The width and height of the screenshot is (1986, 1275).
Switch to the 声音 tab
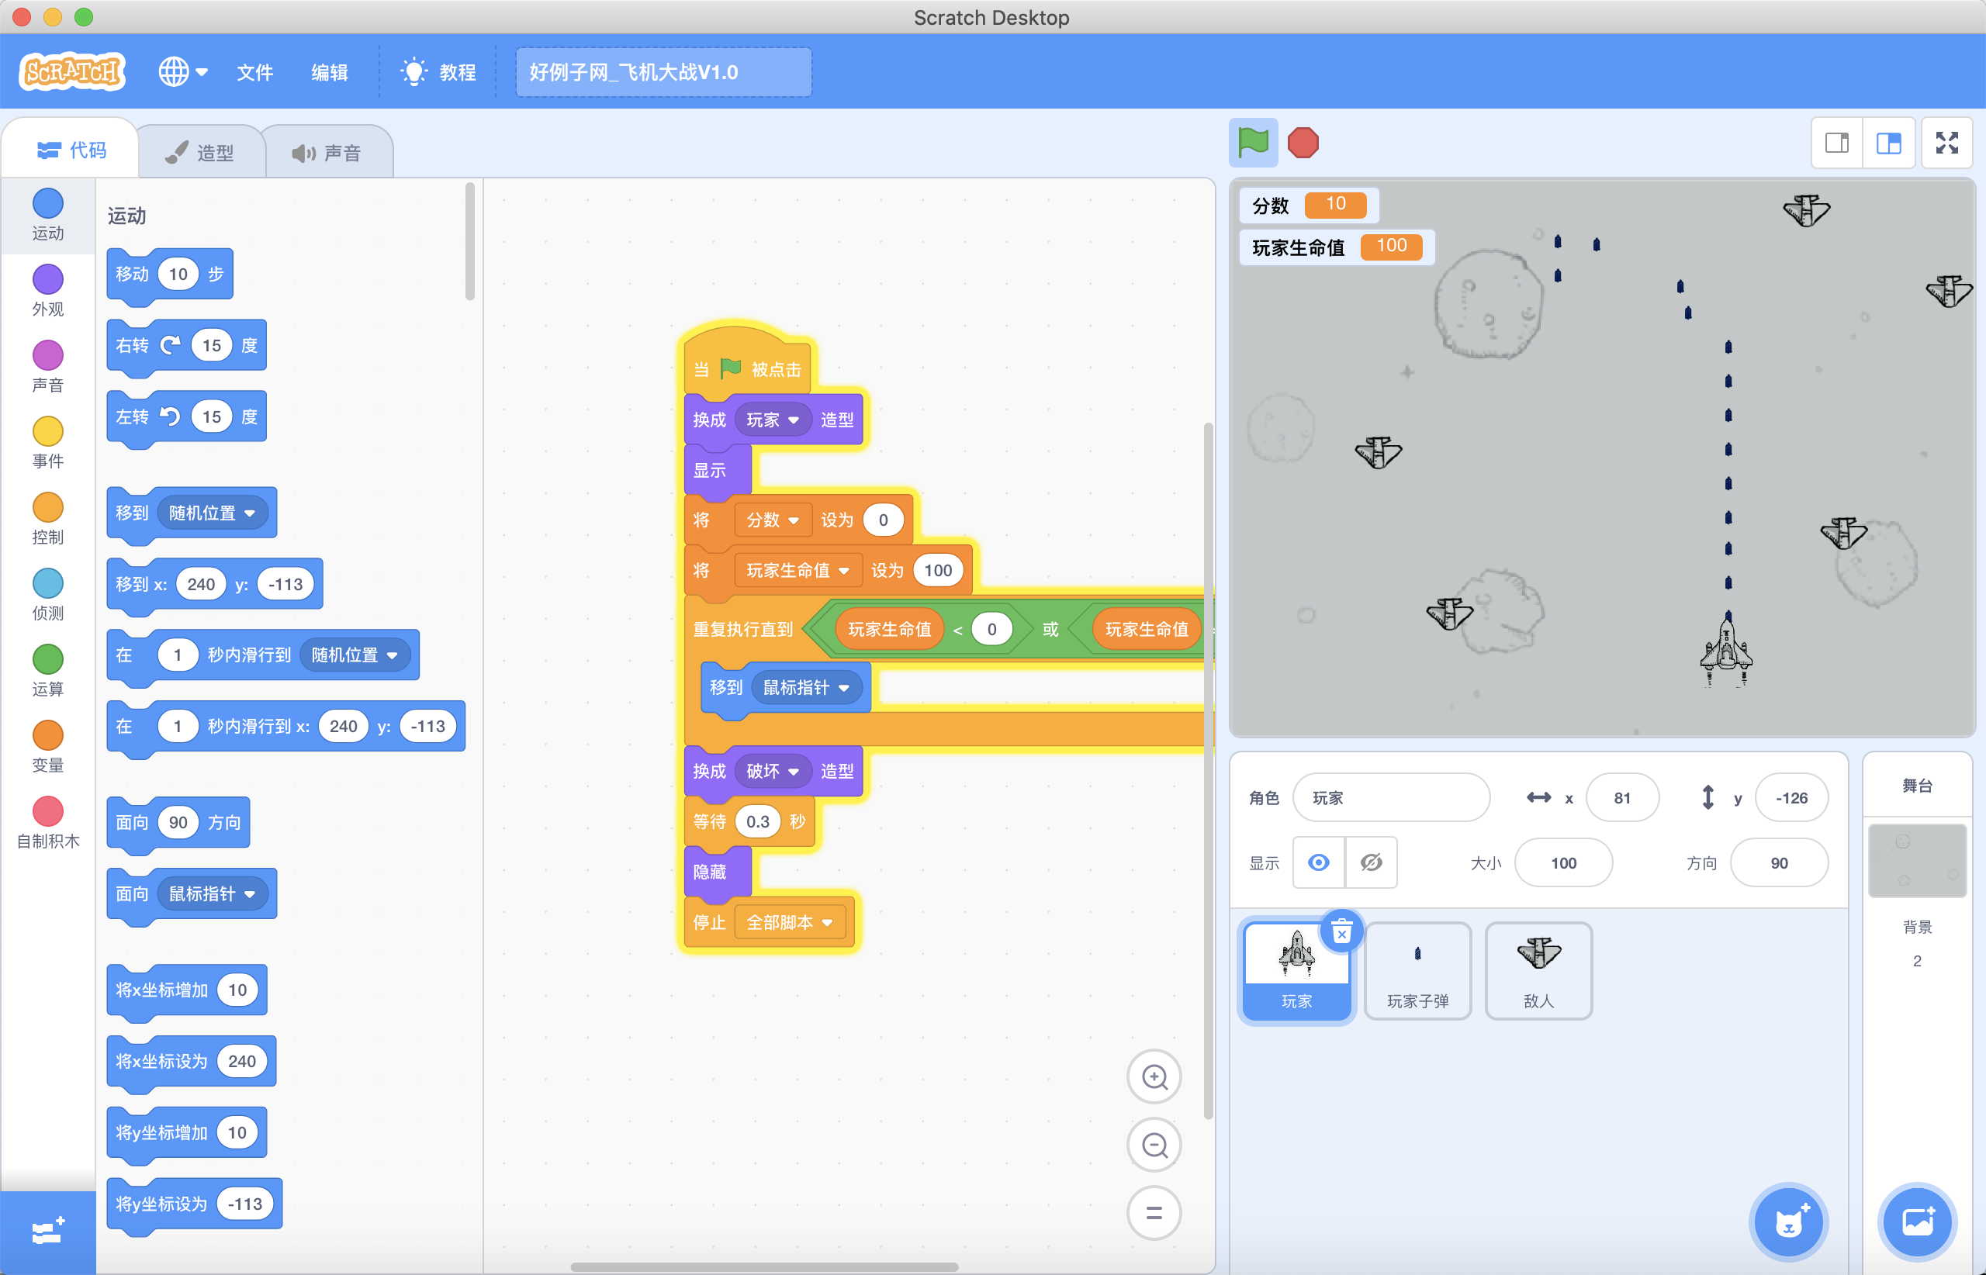pyautogui.click(x=327, y=152)
